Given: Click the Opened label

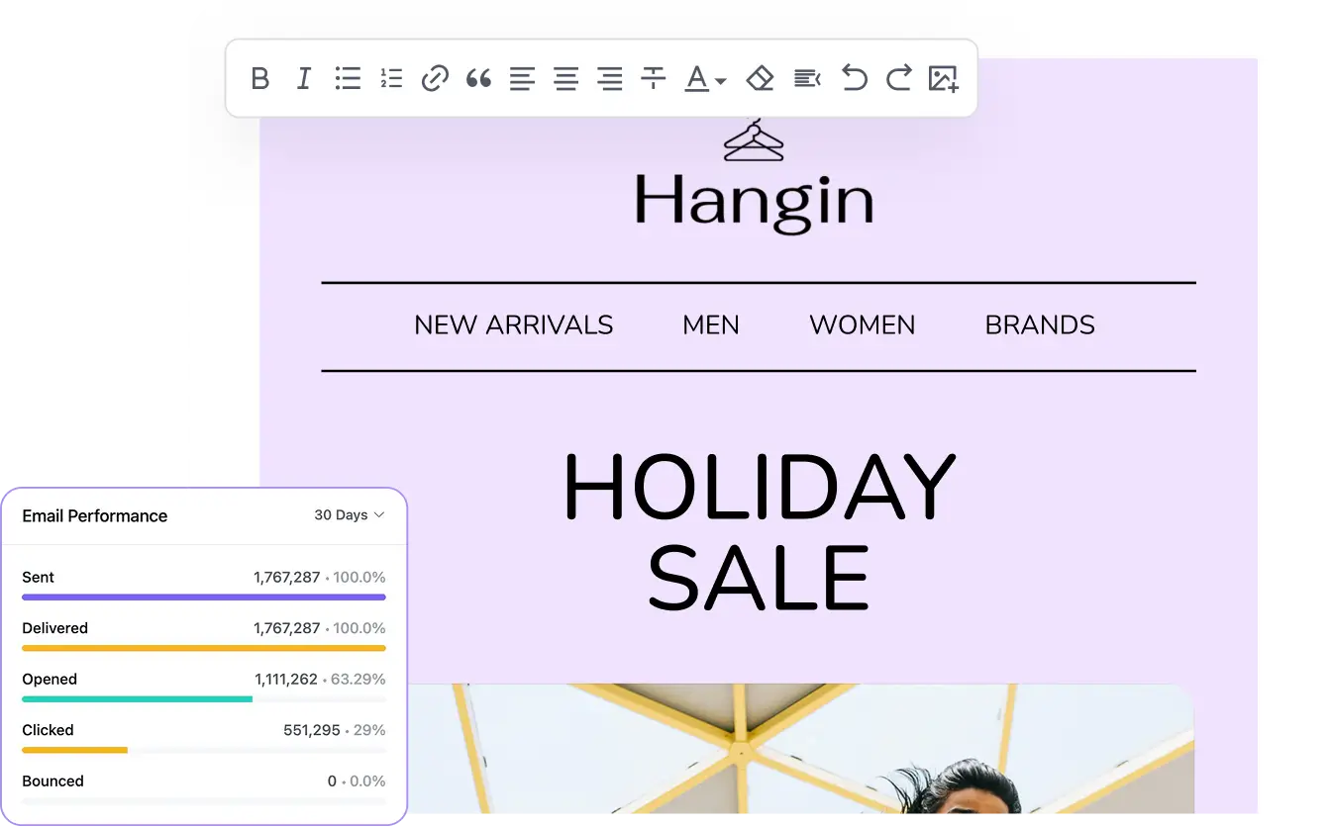Looking at the screenshot, I should (x=50, y=679).
